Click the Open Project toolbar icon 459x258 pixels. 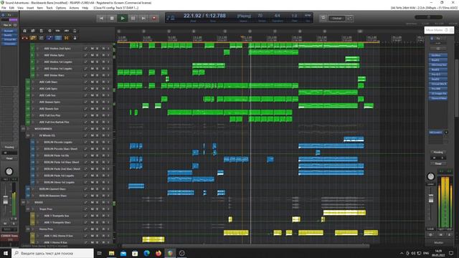click(33, 31)
